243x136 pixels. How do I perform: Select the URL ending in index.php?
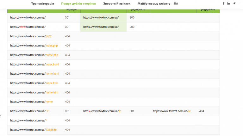(34, 46)
